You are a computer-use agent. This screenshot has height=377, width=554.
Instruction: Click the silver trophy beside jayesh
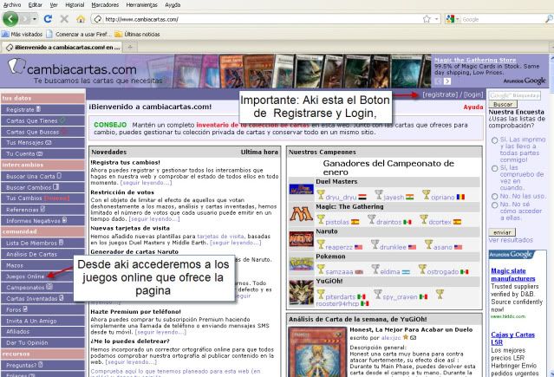379,195
